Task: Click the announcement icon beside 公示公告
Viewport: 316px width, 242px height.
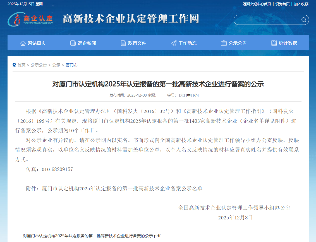Action: pyautogui.click(x=223, y=43)
